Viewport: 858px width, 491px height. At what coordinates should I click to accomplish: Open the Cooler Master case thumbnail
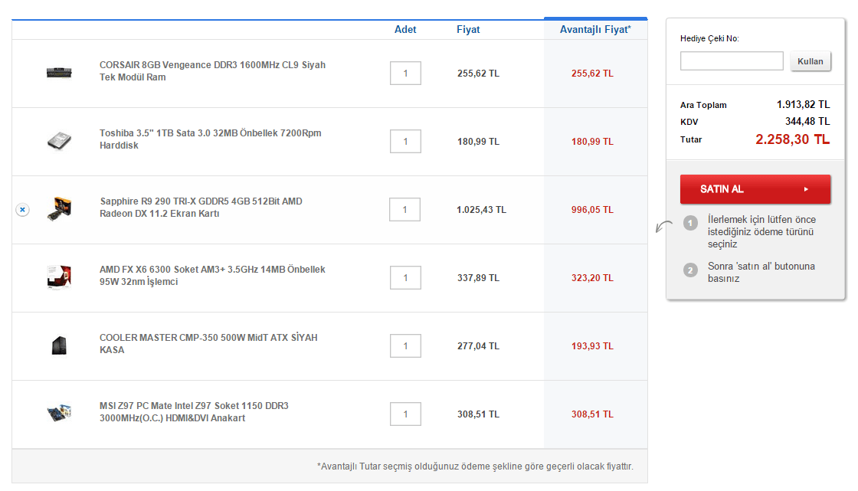click(x=59, y=345)
